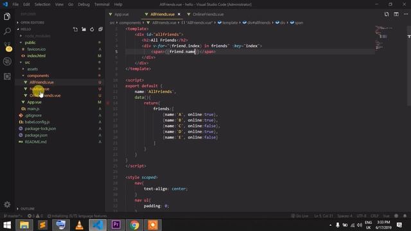Viewport: 411px width, 231px height.
Task: Open the Selection menu
Action: pyautogui.click(x=42, y=4)
